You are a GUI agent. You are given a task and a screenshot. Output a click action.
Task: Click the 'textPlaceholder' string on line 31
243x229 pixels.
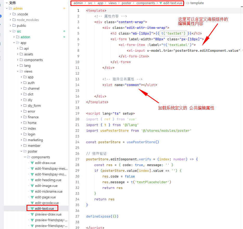[152, 182]
